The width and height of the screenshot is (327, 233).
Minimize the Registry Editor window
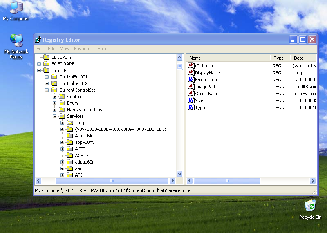pyautogui.click(x=293, y=39)
